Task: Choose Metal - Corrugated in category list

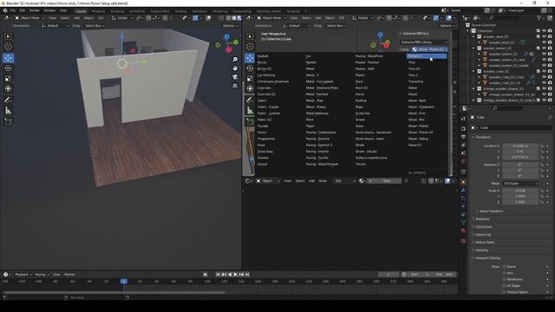Action: click(320, 81)
